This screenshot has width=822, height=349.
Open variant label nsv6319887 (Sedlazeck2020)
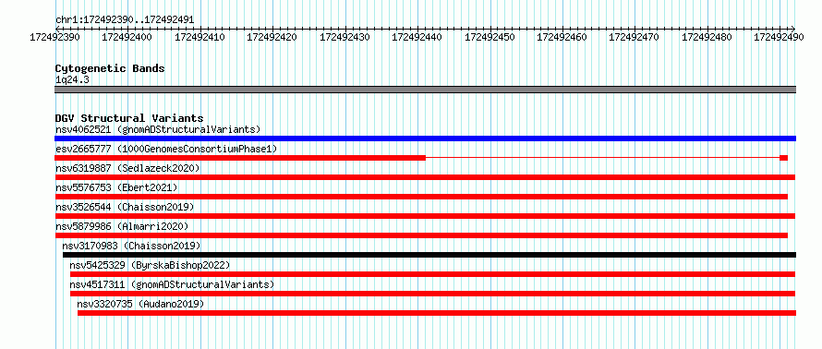coord(127,168)
